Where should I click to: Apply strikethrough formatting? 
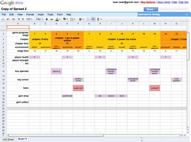click(x=52, y=19)
